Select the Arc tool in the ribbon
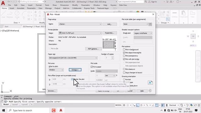Viewport: 201px width, 113px height. point(24,14)
